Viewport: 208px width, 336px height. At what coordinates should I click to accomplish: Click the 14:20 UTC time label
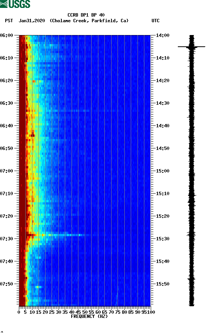[x=162, y=80]
